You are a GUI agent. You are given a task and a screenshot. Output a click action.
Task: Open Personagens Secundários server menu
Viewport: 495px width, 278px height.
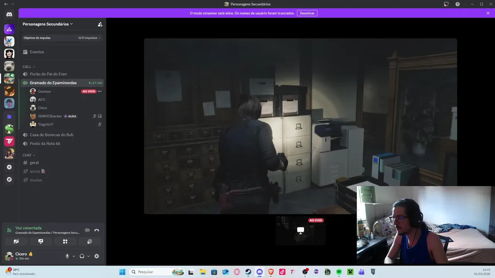(x=48, y=24)
